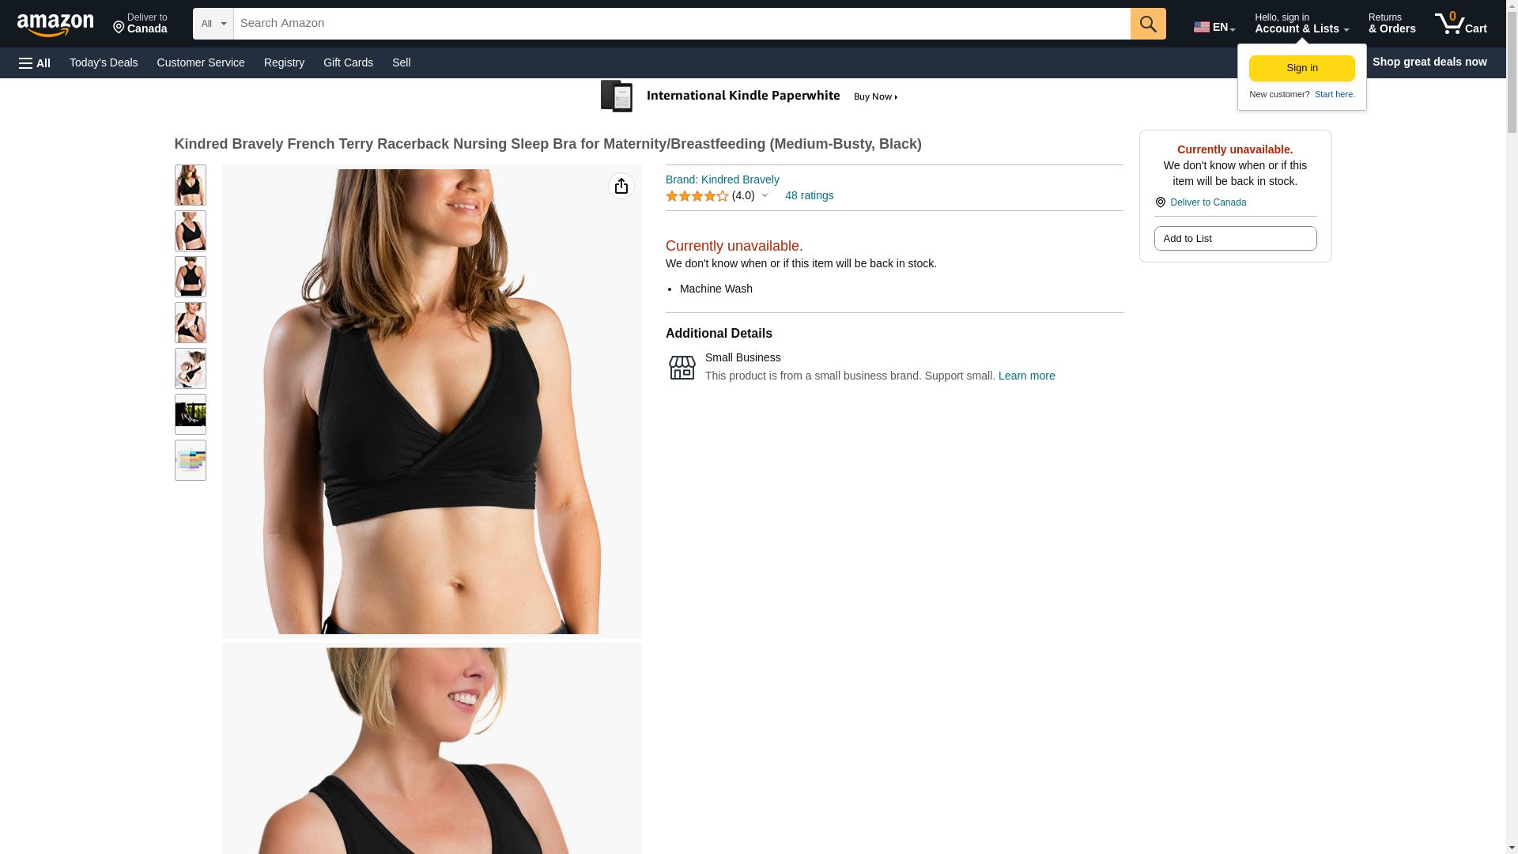Click the Search Amazon input field
Screen dimensions: 1518x854
pos(682,24)
